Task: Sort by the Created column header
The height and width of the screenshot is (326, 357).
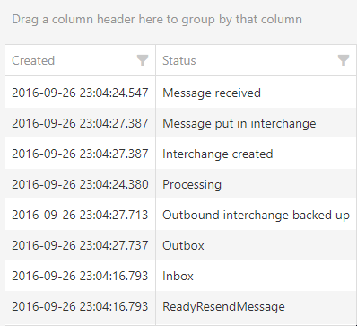Action: click(x=33, y=60)
